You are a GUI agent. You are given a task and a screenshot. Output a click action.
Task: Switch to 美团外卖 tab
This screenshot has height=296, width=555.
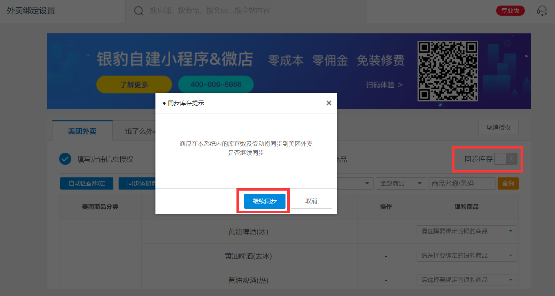[82, 131]
